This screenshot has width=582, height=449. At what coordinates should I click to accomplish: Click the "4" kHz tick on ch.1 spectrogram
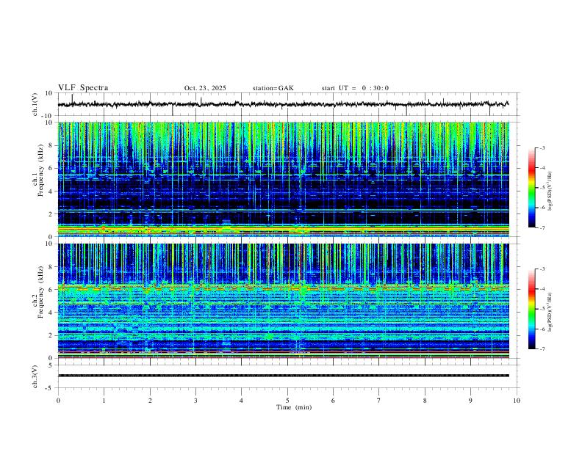point(51,191)
